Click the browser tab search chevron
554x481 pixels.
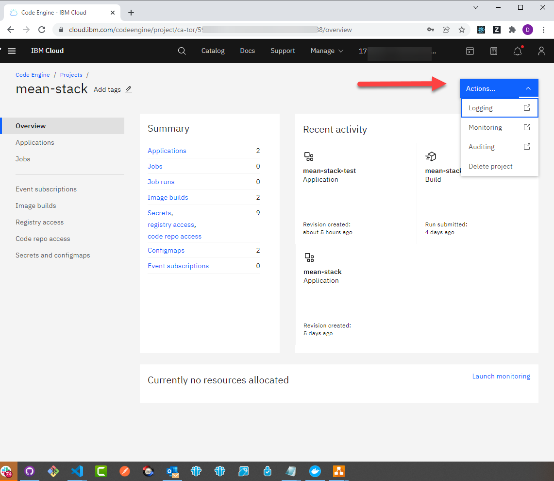[475, 7]
